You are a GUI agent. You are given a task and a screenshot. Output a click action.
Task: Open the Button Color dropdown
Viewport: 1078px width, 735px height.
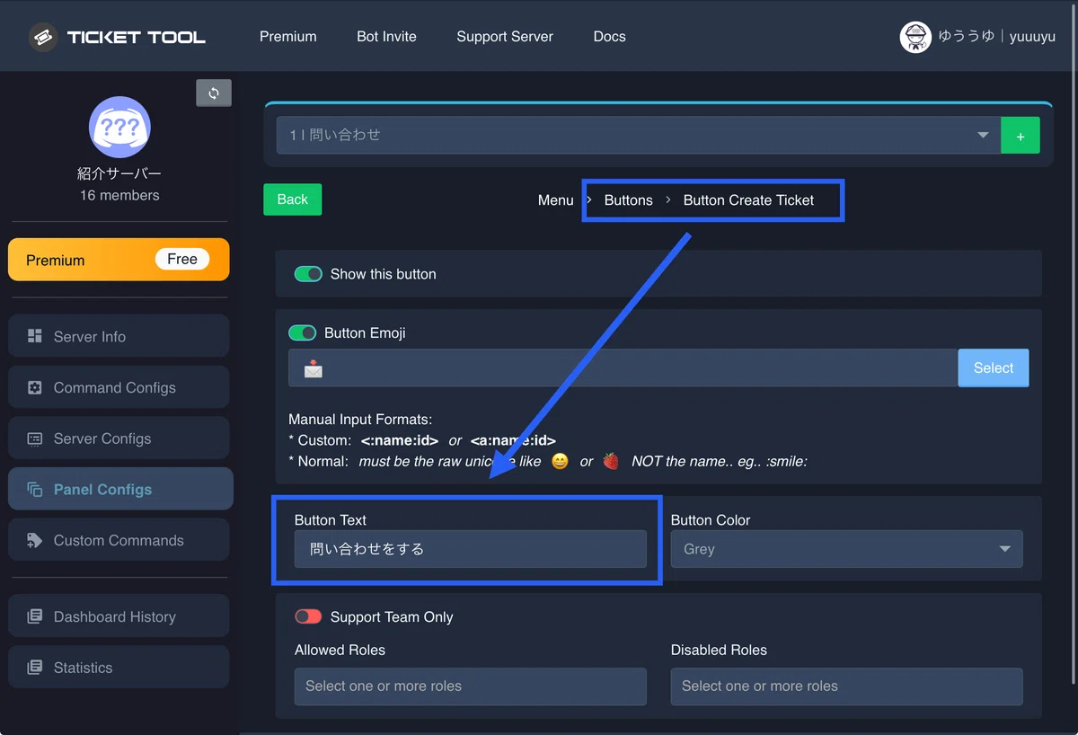click(x=846, y=549)
